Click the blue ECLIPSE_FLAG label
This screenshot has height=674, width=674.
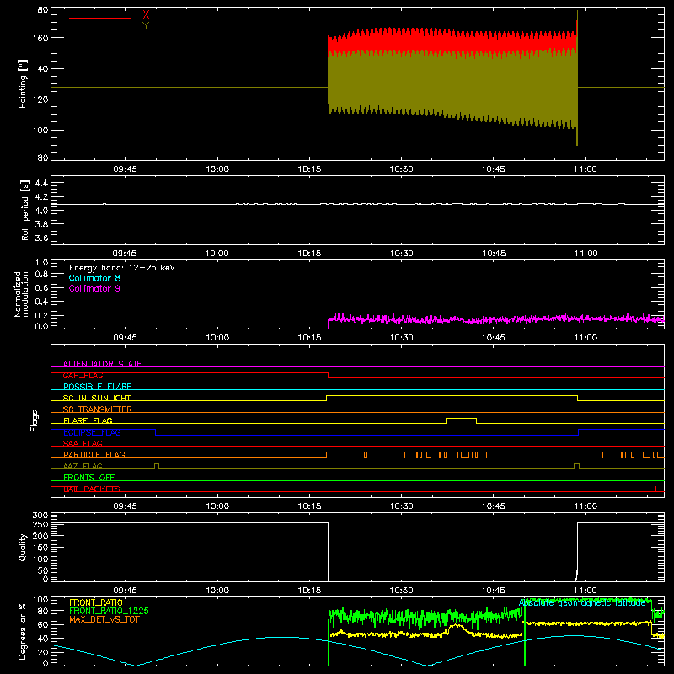point(92,432)
